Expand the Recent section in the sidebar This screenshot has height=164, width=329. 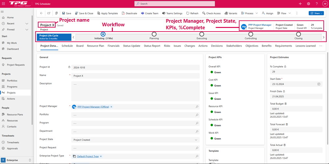pos(27,24)
